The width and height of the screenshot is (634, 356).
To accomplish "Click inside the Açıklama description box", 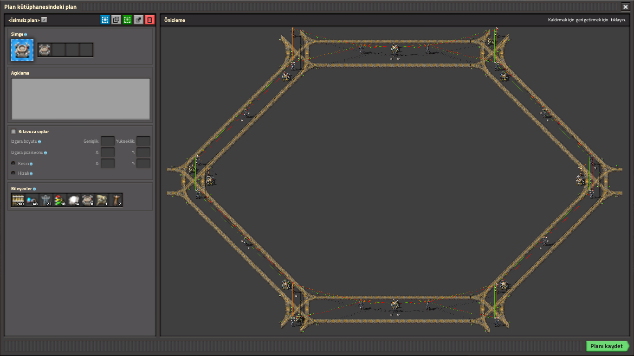I will [81, 99].
